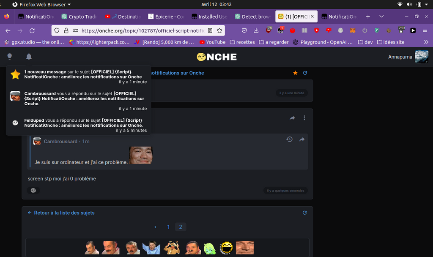
Task: Switch to Installed Use tab
Action: click(210, 16)
